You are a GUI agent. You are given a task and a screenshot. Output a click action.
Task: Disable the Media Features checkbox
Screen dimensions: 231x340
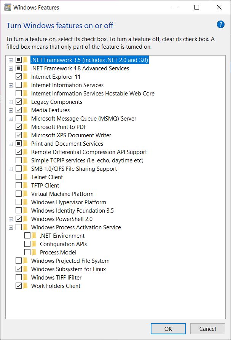19,110
